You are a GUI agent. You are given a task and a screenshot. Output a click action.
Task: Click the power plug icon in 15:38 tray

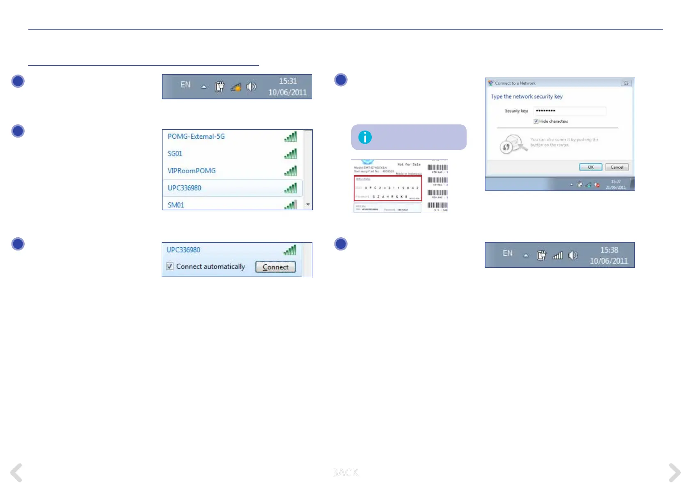coord(542,255)
